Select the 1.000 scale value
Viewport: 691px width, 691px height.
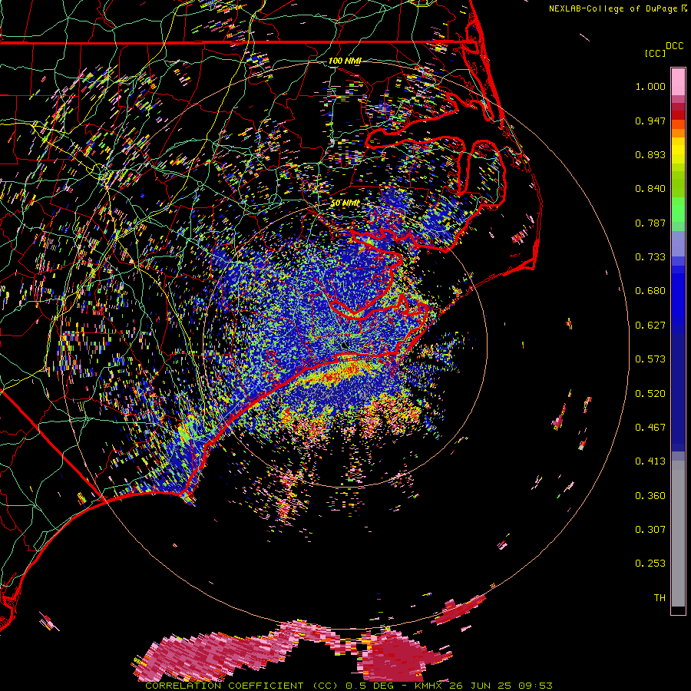650,86
